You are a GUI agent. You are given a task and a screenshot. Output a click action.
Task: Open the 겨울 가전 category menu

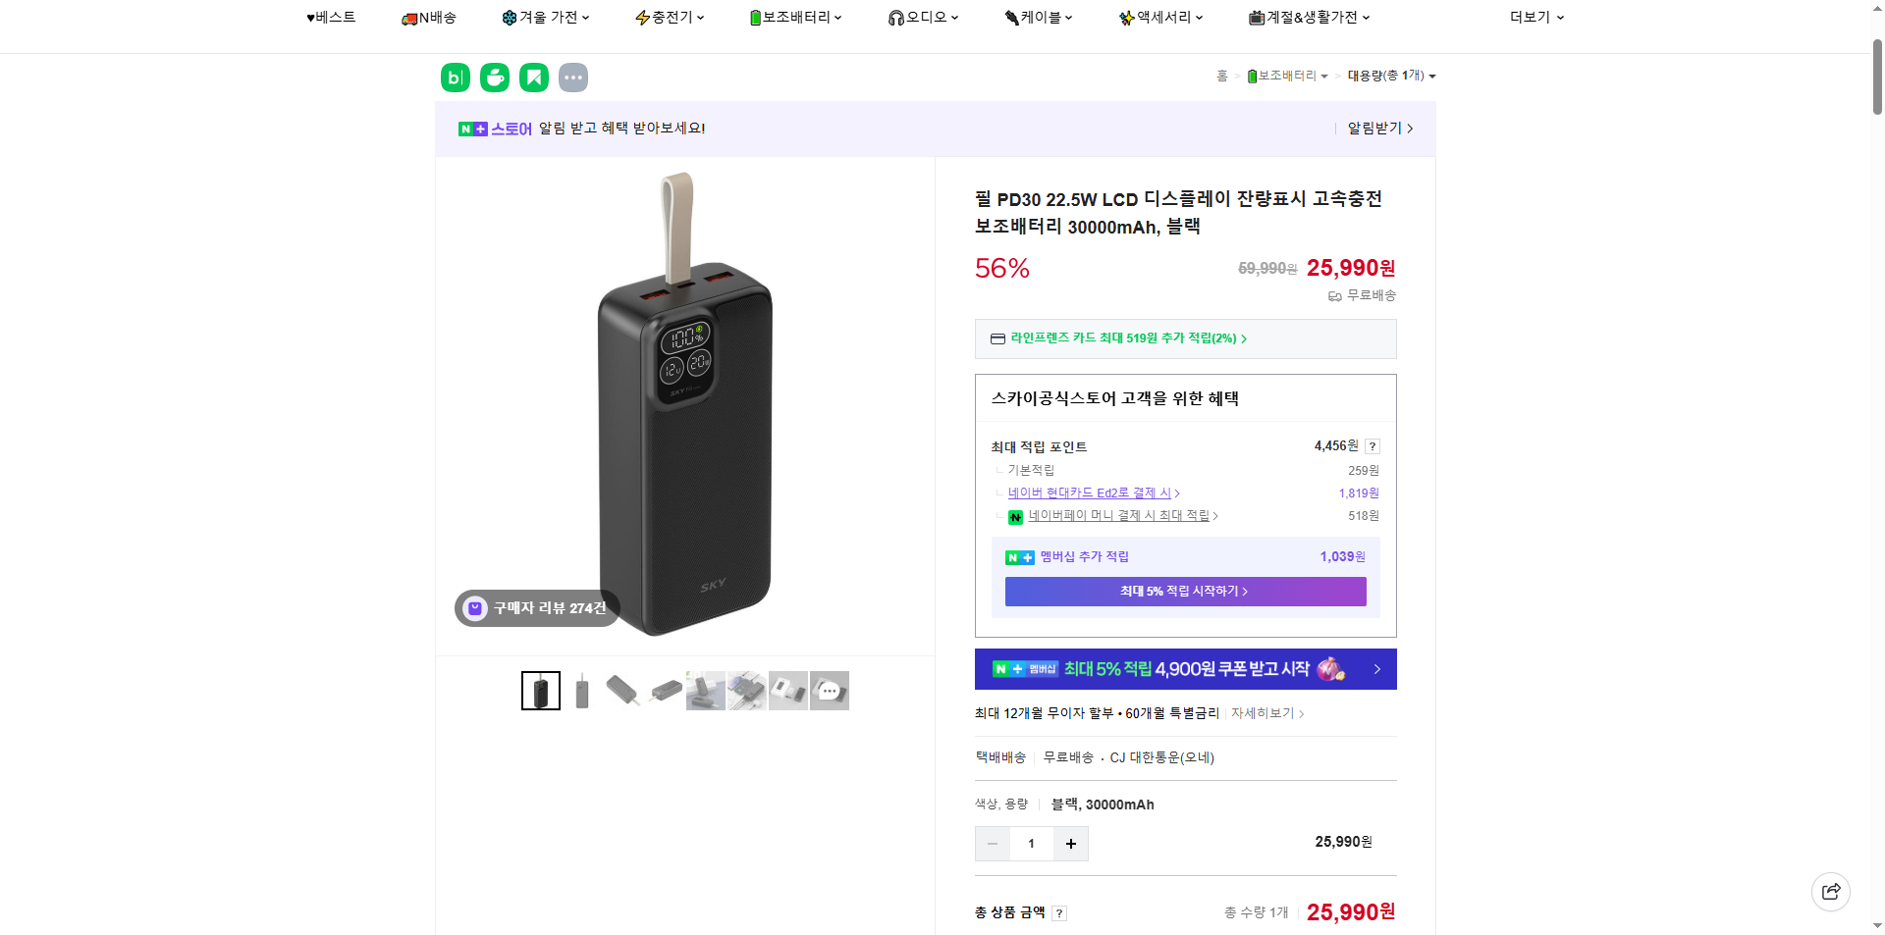pos(545,17)
